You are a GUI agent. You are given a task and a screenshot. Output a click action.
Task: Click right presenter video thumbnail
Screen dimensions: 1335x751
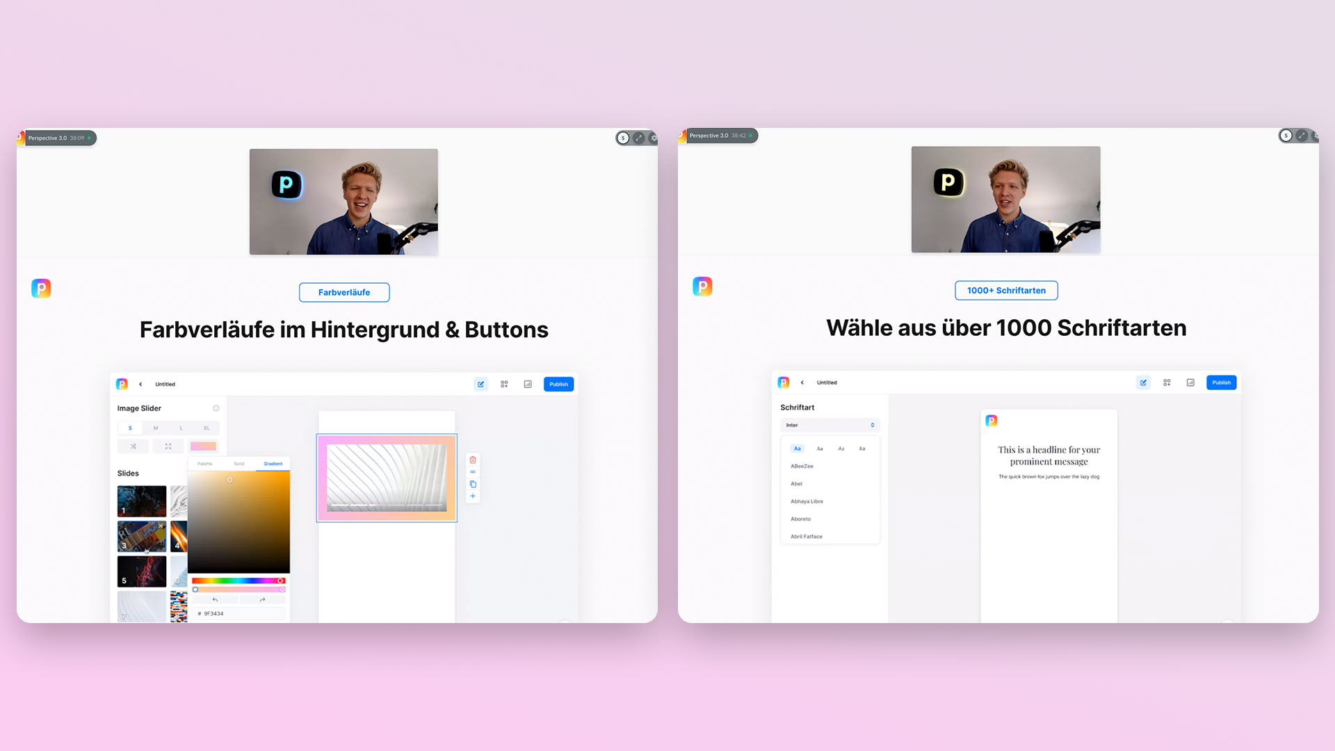click(1005, 200)
